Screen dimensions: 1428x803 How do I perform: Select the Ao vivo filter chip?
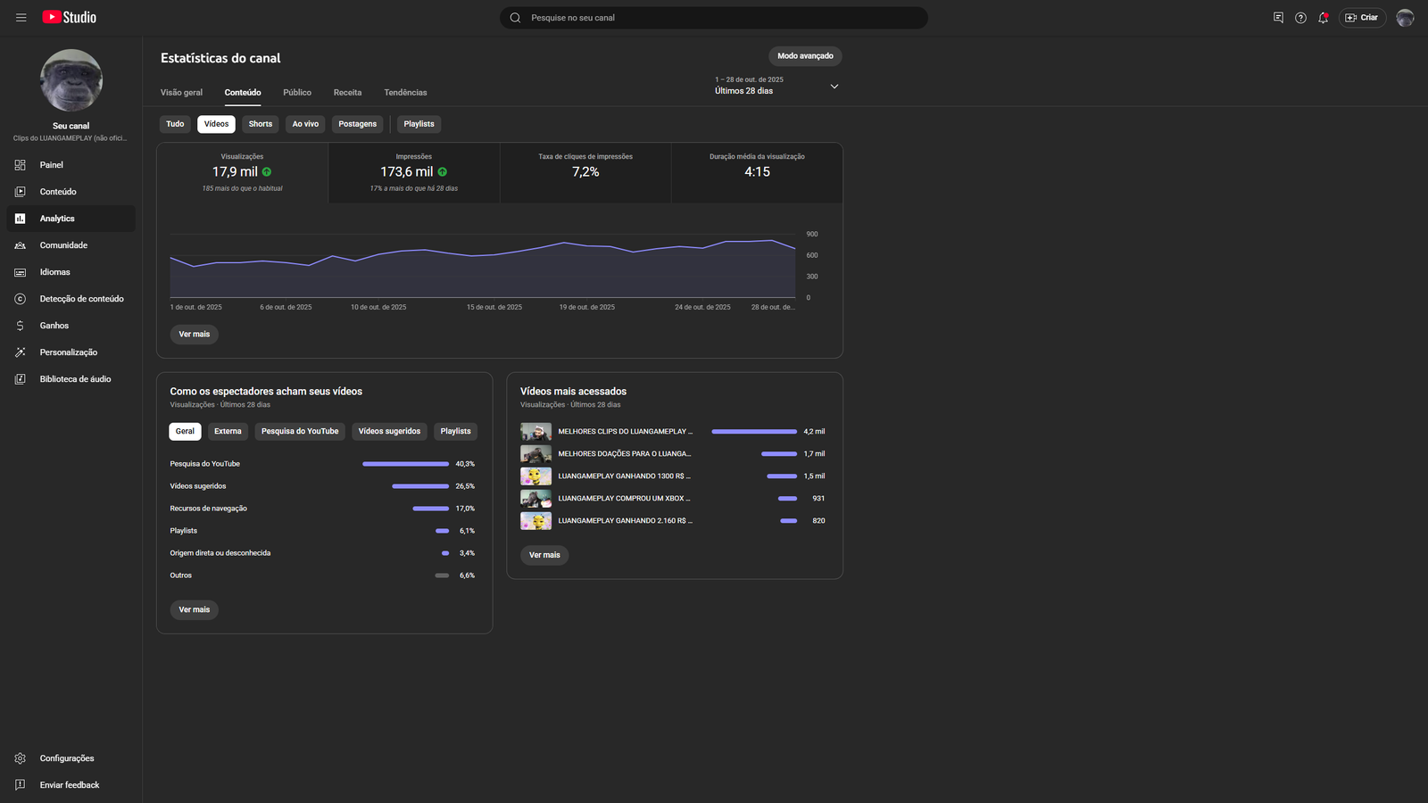305,124
